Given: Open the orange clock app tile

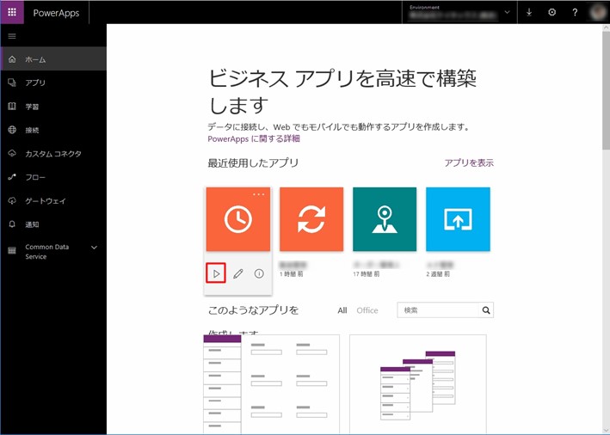Looking at the screenshot, I should pyautogui.click(x=238, y=219).
